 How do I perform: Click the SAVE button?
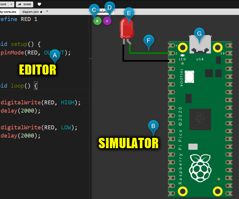4,4
